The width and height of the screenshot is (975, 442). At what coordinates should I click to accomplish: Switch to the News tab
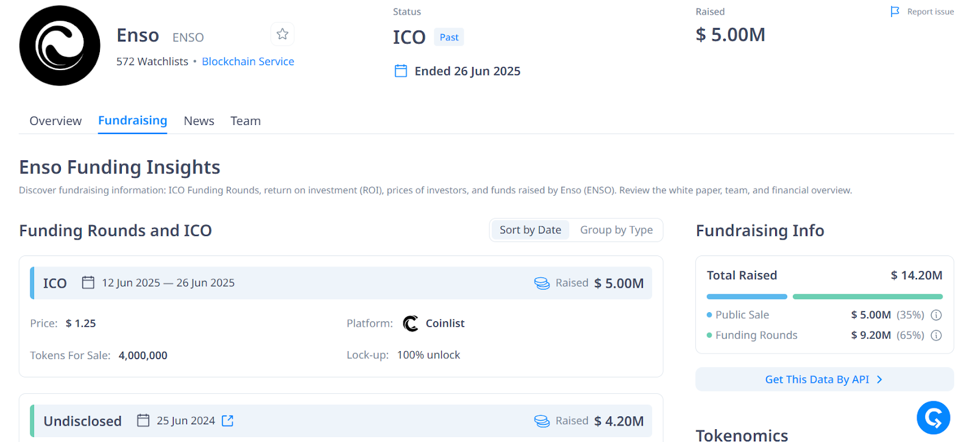[199, 121]
